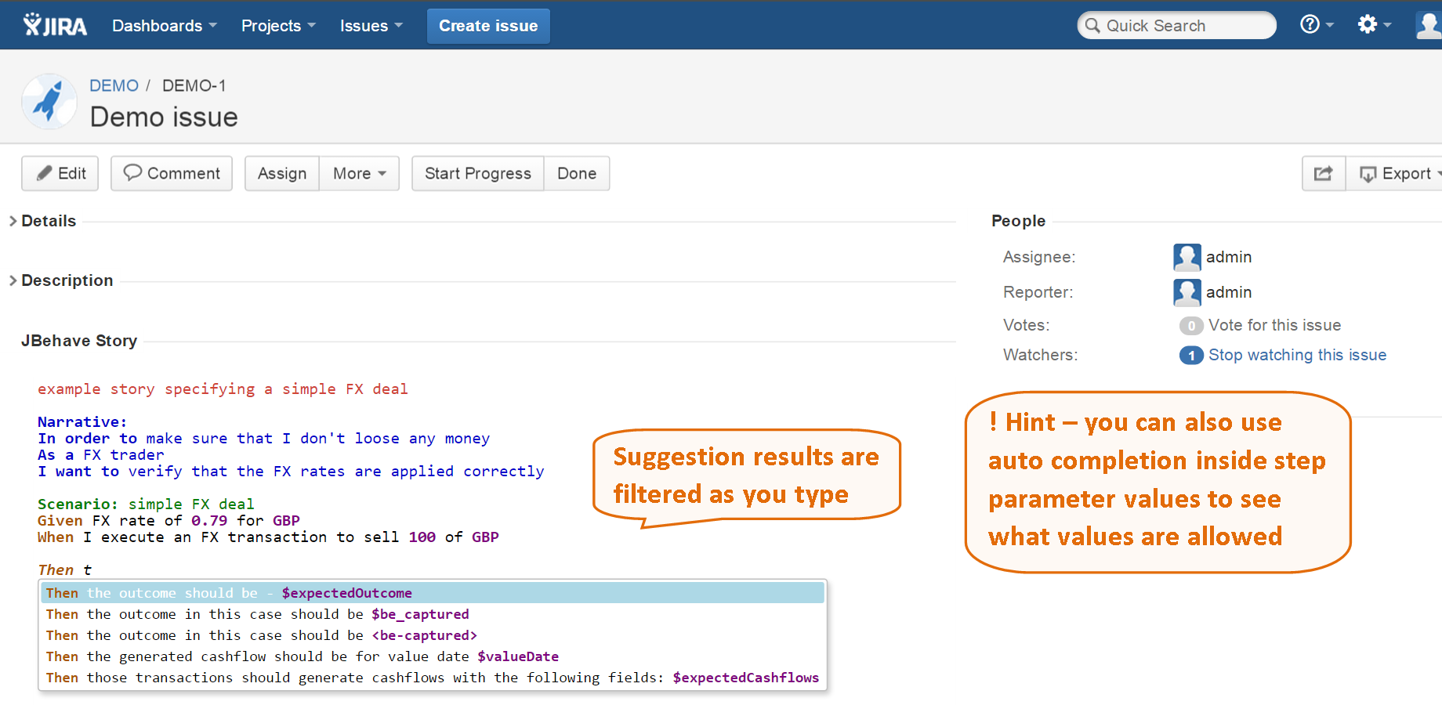Open the More actions dropdown
Viewport: 1442px width, 705px height.
(x=360, y=173)
